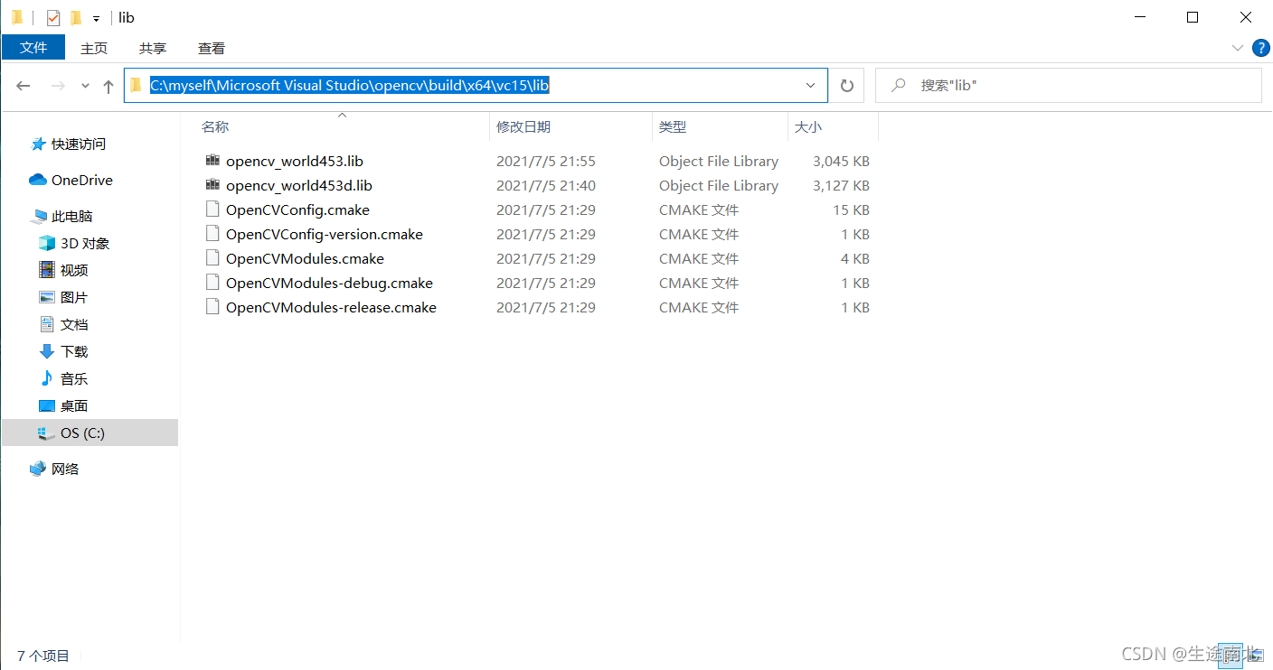Click the Forward navigation arrow
The height and width of the screenshot is (670, 1273).
pos(58,86)
